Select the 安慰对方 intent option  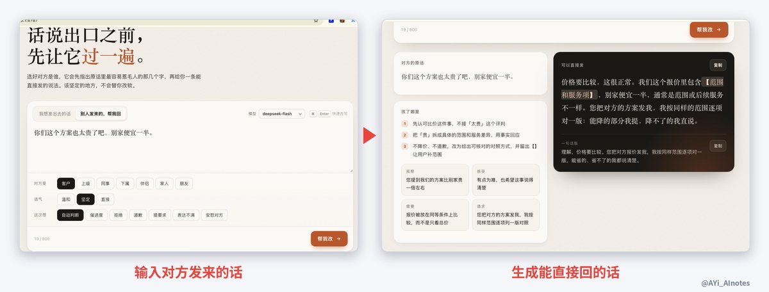point(214,215)
